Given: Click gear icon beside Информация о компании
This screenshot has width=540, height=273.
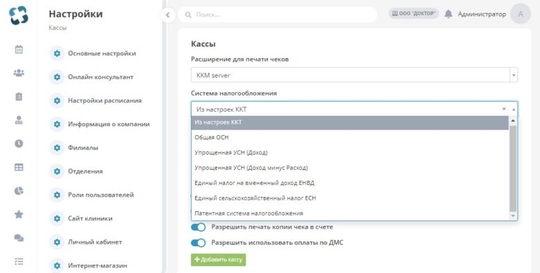Looking at the screenshot, I should (x=57, y=124).
